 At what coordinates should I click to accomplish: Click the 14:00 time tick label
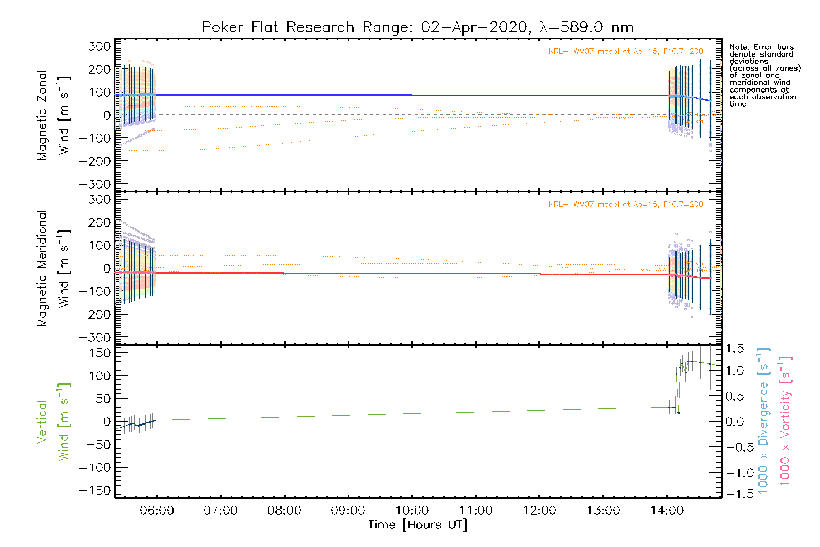pos(667,511)
